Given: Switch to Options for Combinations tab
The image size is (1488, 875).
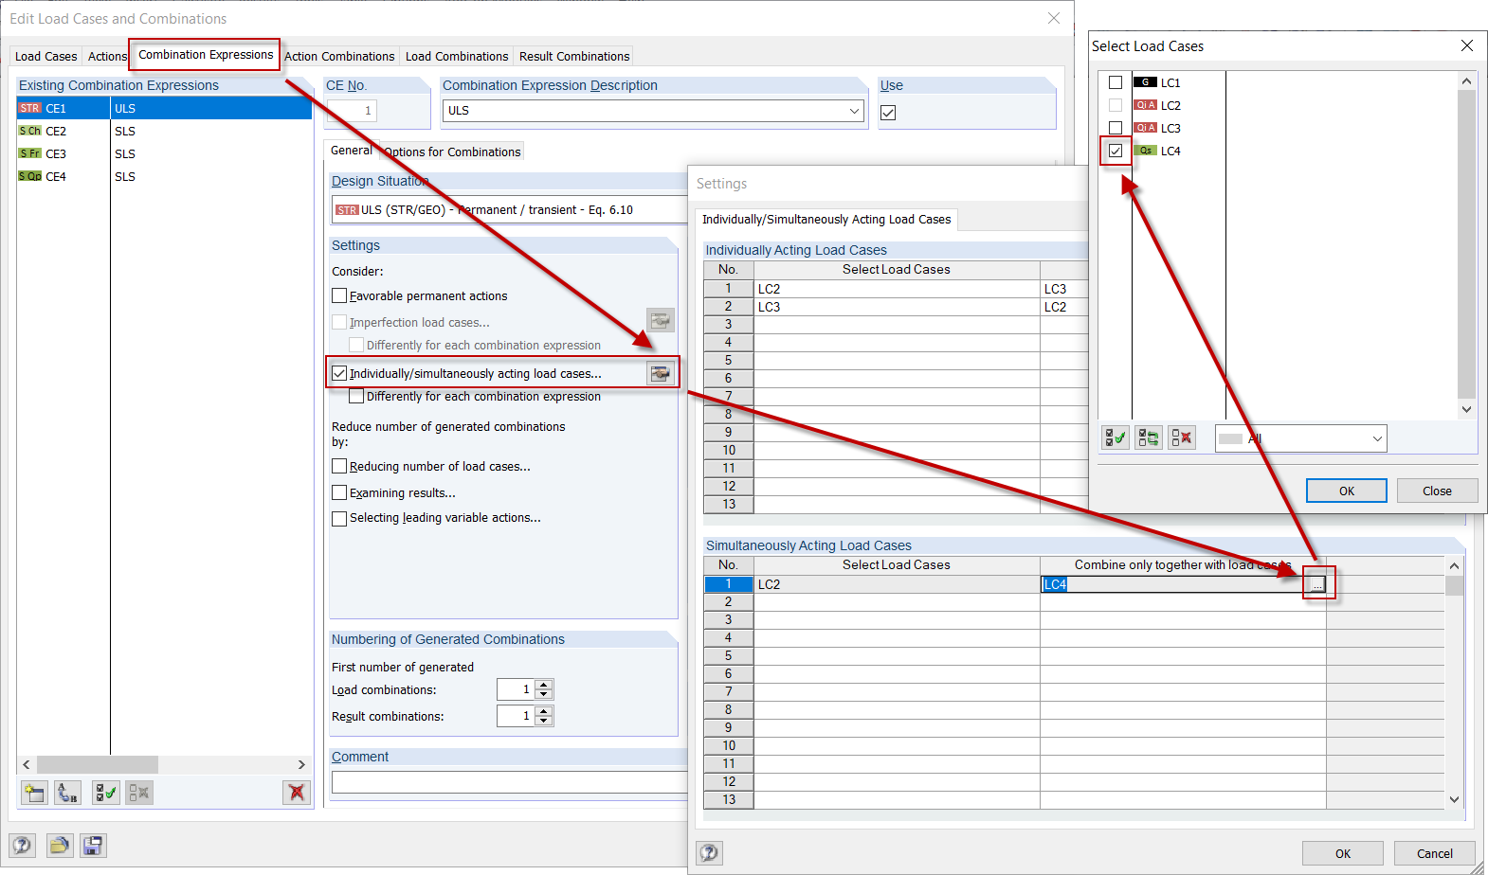Looking at the screenshot, I should [x=452, y=152].
